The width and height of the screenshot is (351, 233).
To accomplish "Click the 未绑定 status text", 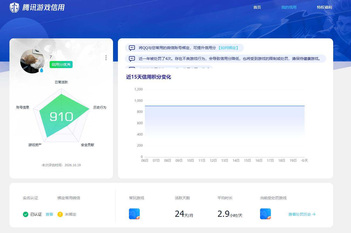I will coord(70,214).
